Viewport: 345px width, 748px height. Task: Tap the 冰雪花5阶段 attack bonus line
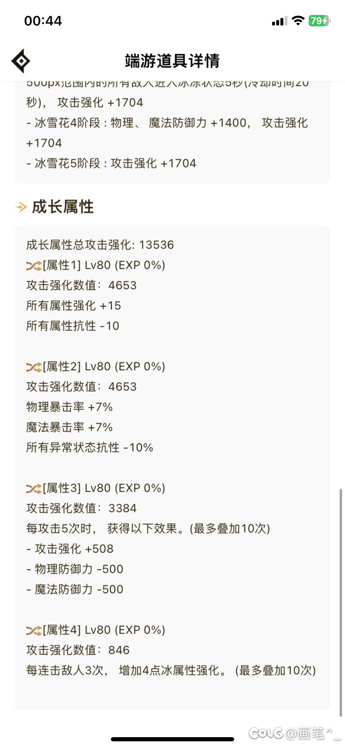[111, 163]
